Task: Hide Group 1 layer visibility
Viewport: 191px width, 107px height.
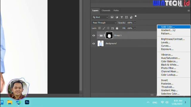Action: (x=94, y=35)
